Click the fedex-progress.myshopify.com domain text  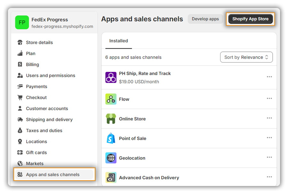click(62, 27)
